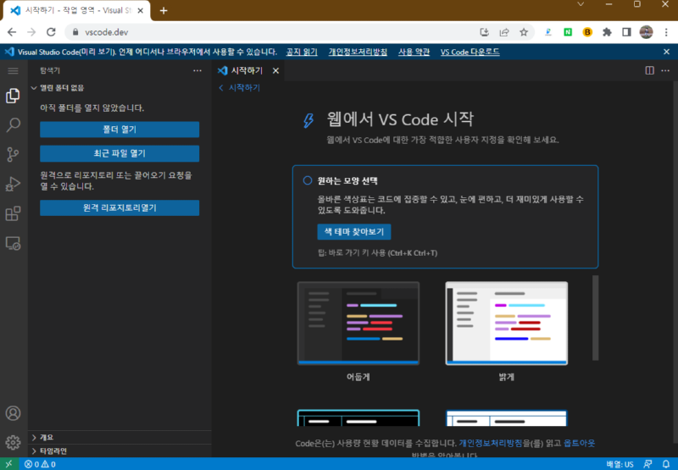Image resolution: width=678 pixels, height=470 pixels.
Task: Choose the 밝게 light theme preview
Action: pyautogui.click(x=507, y=323)
